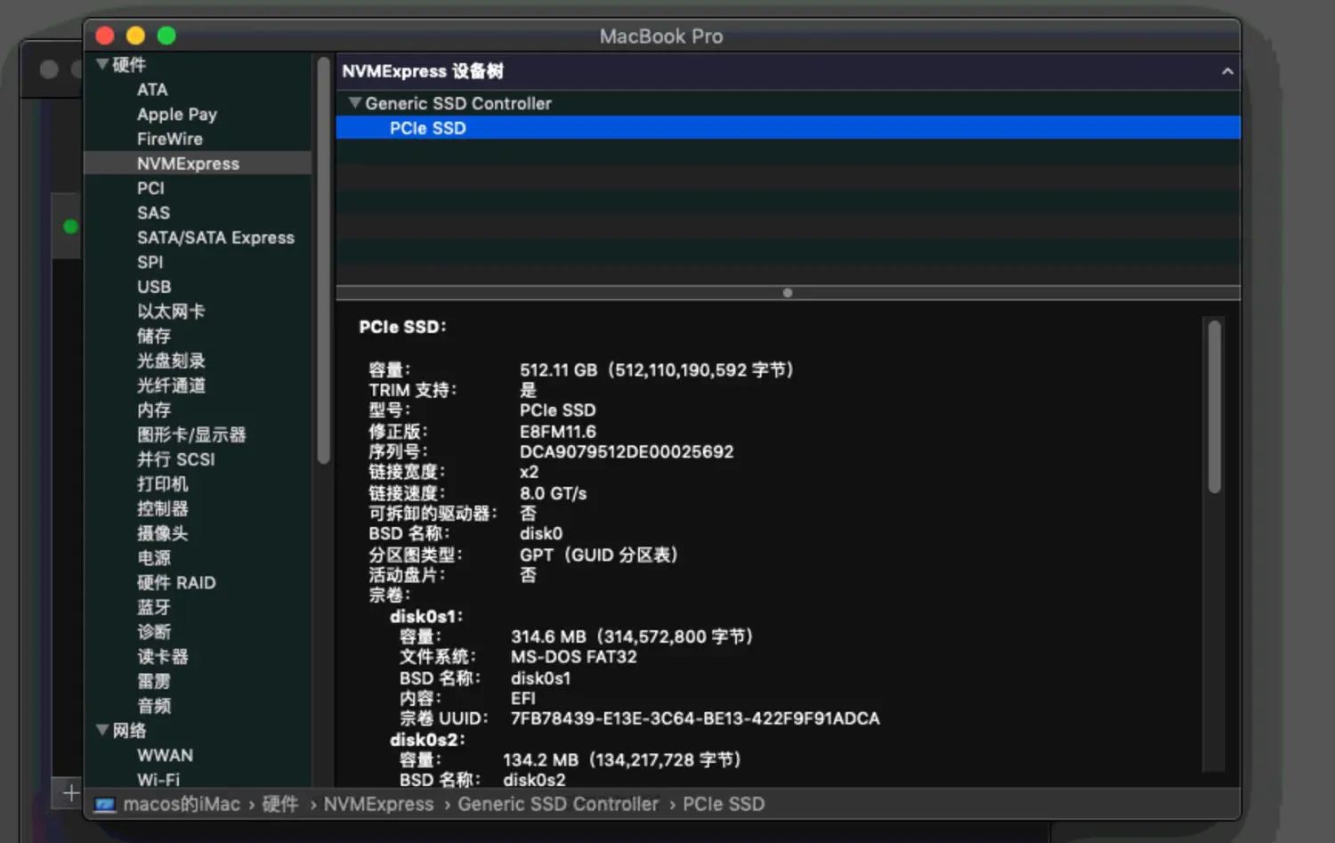1335x843 pixels.
Task: Select 雷雳 in the sidebar
Action: (154, 681)
